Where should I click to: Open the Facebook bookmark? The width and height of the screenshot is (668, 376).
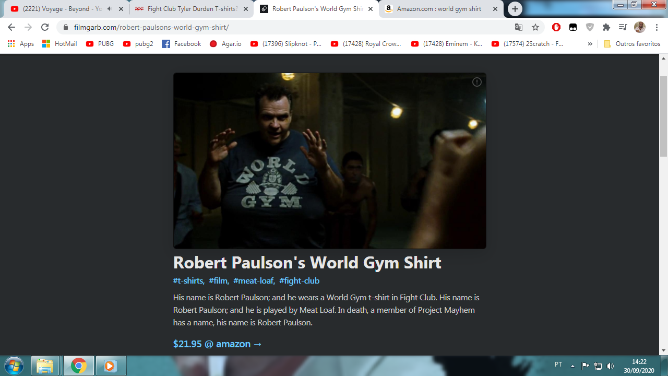[182, 44]
